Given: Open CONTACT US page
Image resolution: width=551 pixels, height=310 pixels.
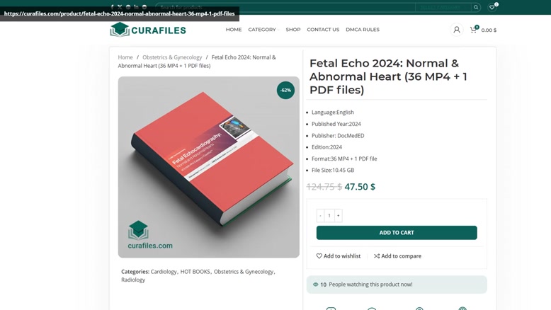Looking at the screenshot, I should click(323, 30).
